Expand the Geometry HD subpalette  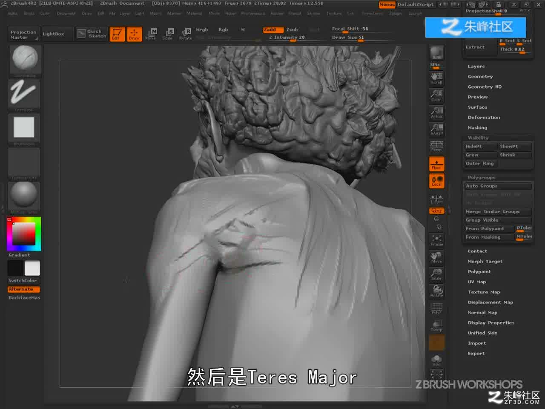[x=485, y=87]
